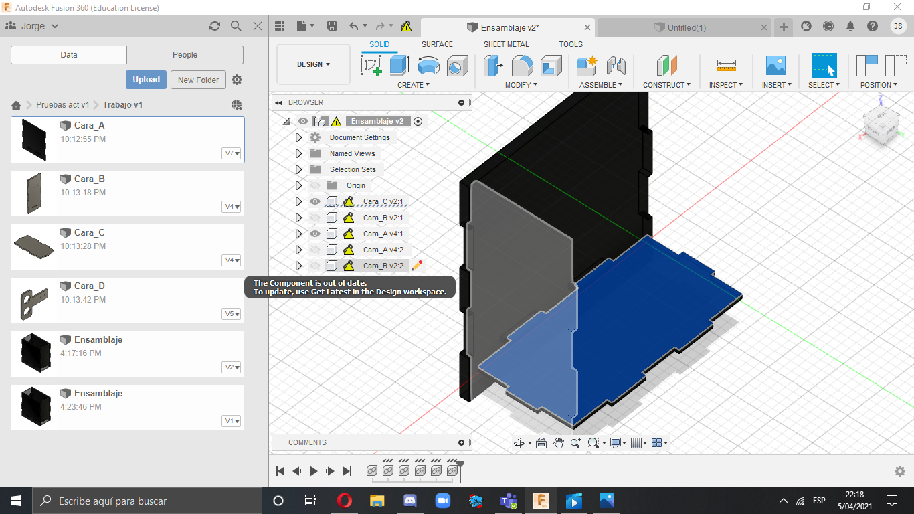This screenshot has height=514, width=914.
Task: Select the Measure tool icon
Action: coord(726,66)
